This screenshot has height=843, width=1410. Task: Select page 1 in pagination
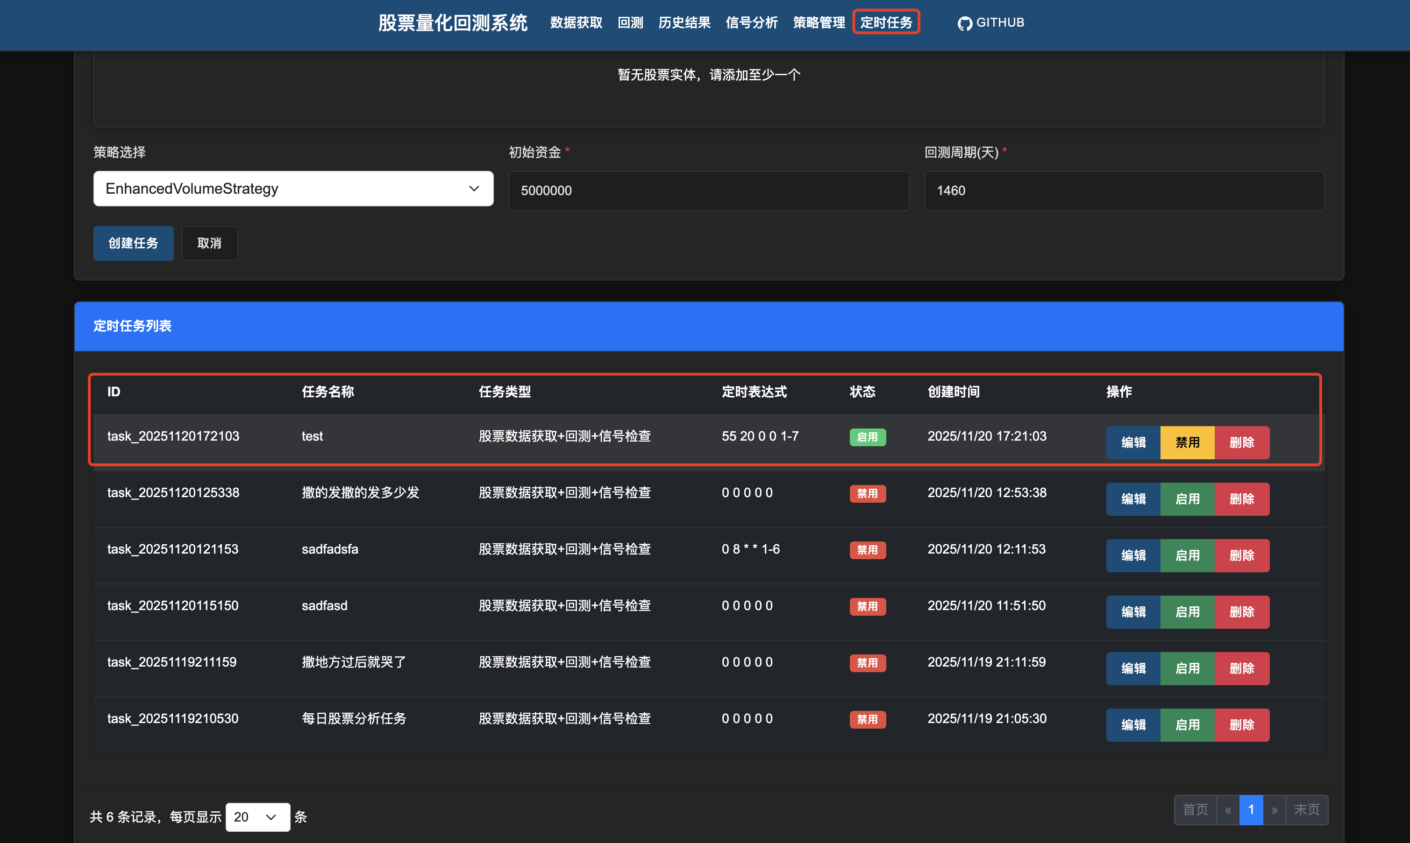[x=1251, y=809]
